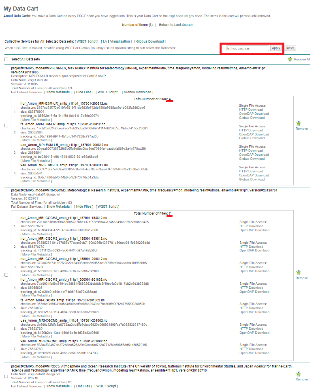HTTP Download ts_Amon_MPI-ESM-LR file
Image resolution: width=318 pixels, height=391 pixels.
pos(251,130)
